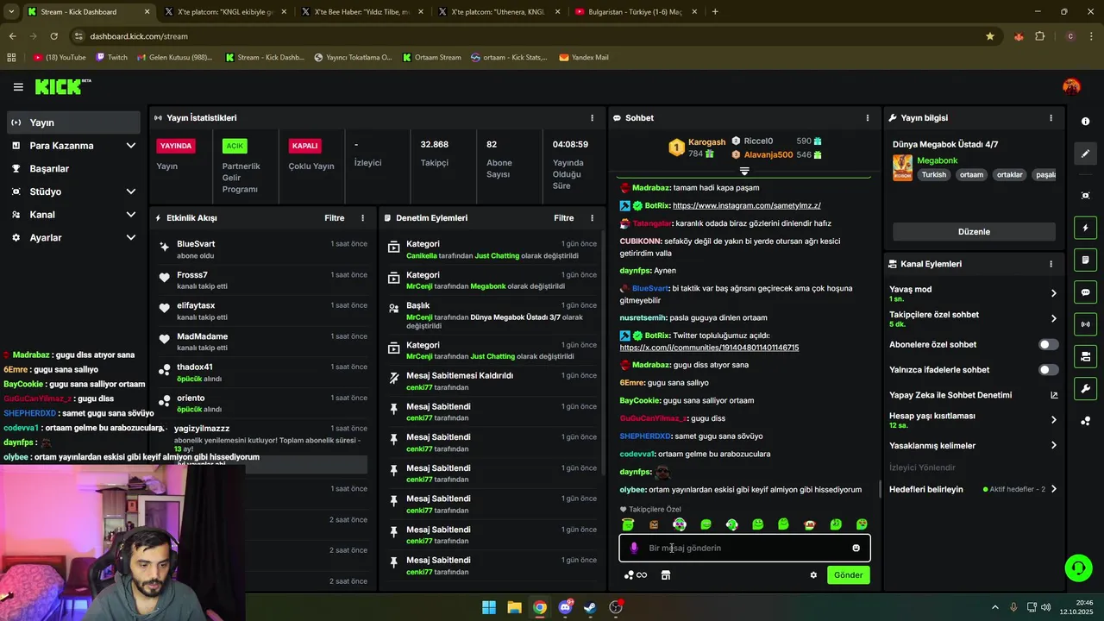The image size is (1104, 621).
Task: Click the points infinity icon below chat input
Action: (x=636, y=575)
